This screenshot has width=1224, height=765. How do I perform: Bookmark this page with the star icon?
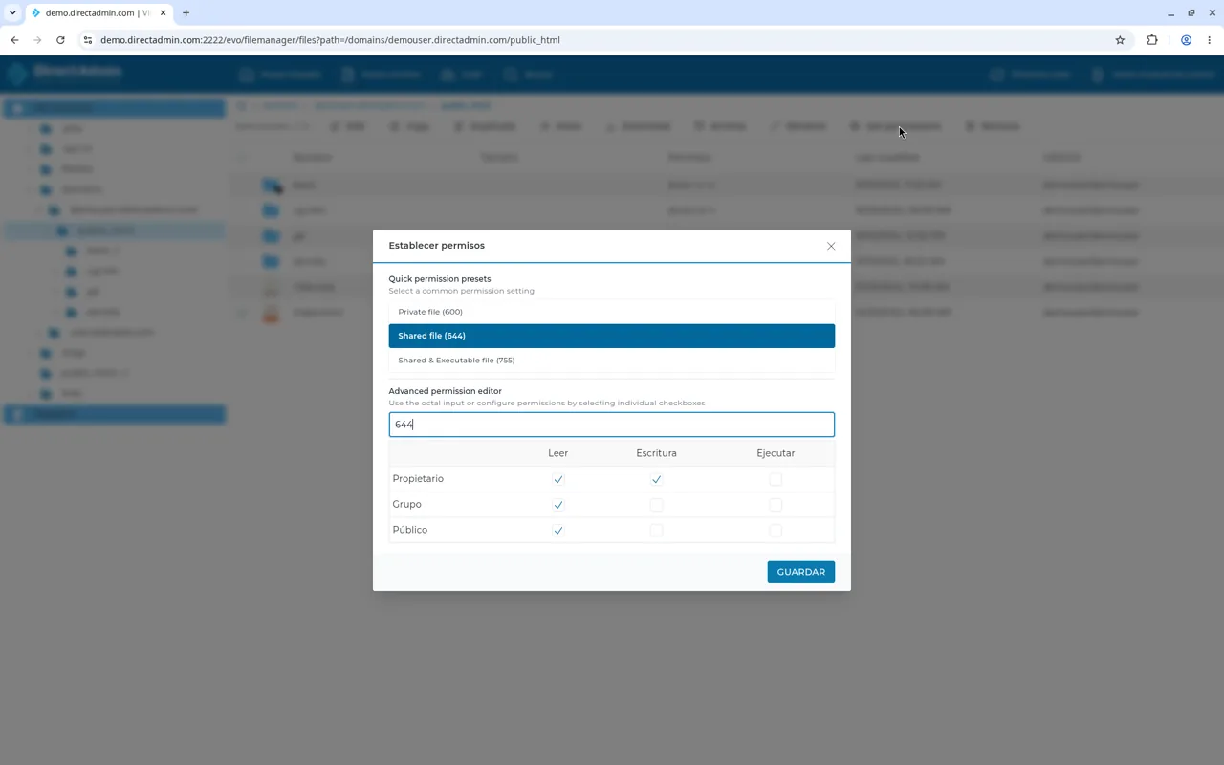[1120, 40]
